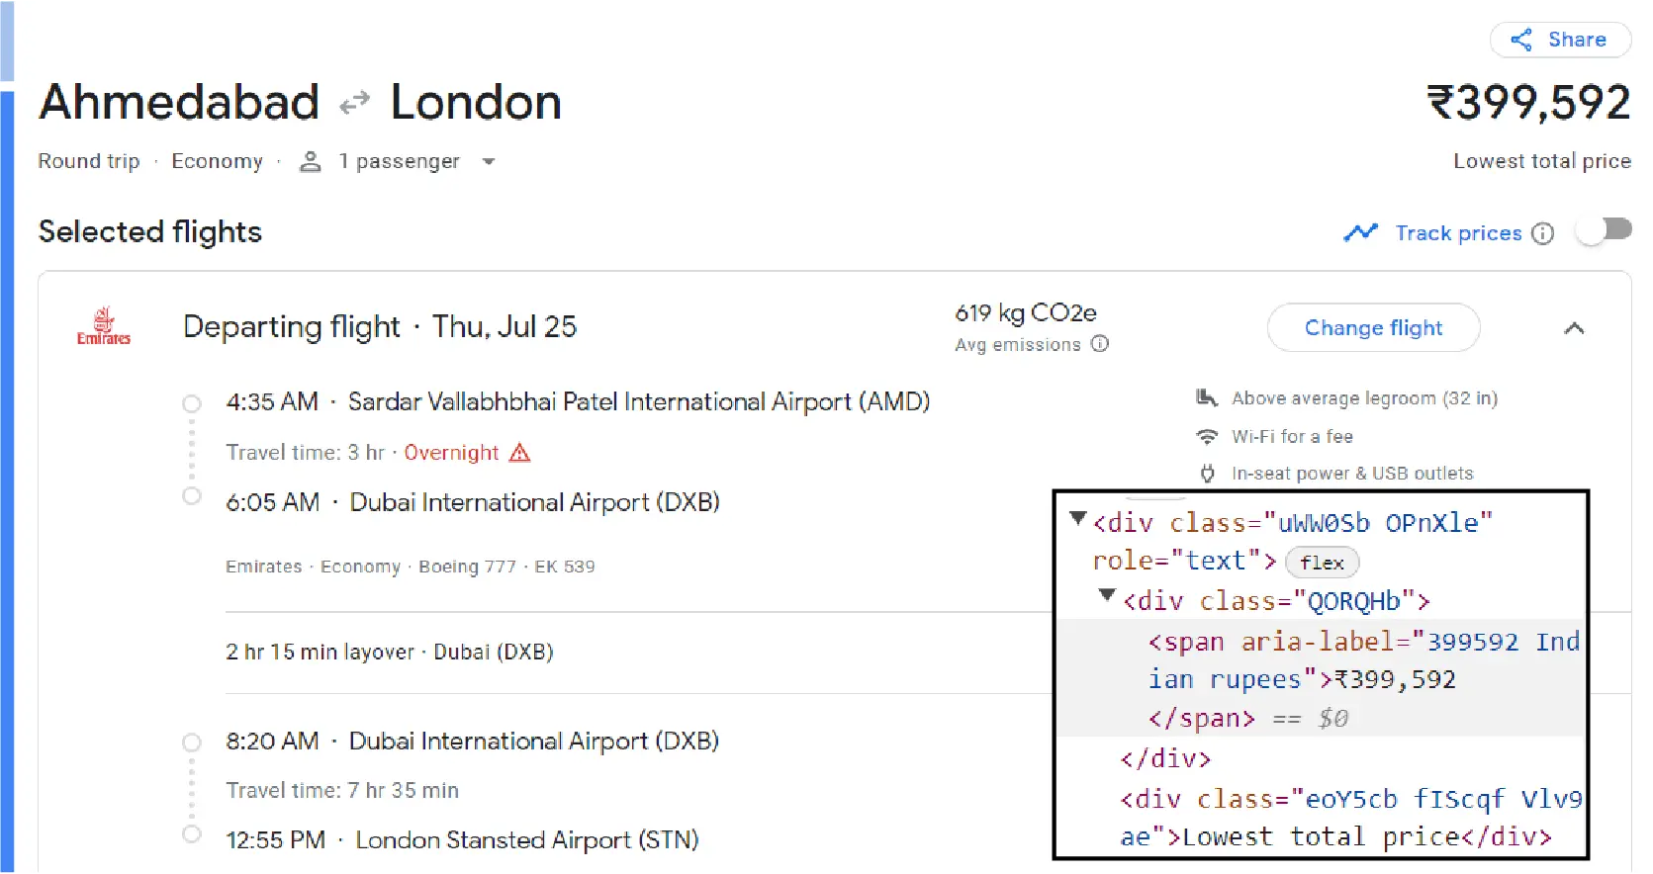Image resolution: width=1653 pixels, height=874 pixels.
Task: Click the Track prices info icon
Action: click(1542, 233)
